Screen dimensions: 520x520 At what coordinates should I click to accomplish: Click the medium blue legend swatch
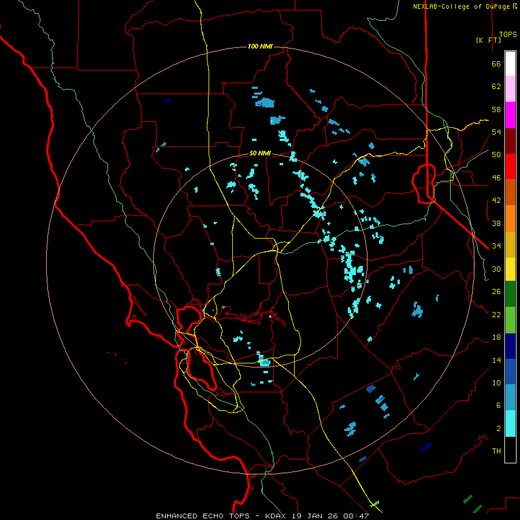pyautogui.click(x=510, y=372)
